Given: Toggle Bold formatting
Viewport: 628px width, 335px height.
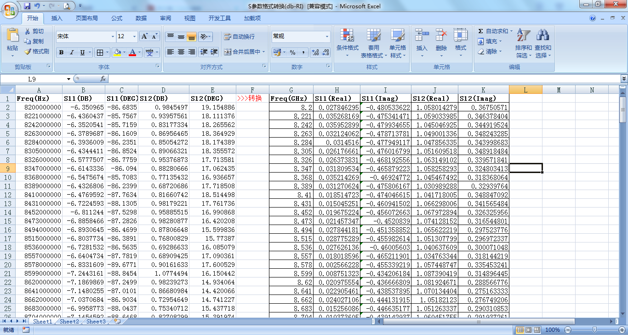Looking at the screenshot, I should pos(62,52).
